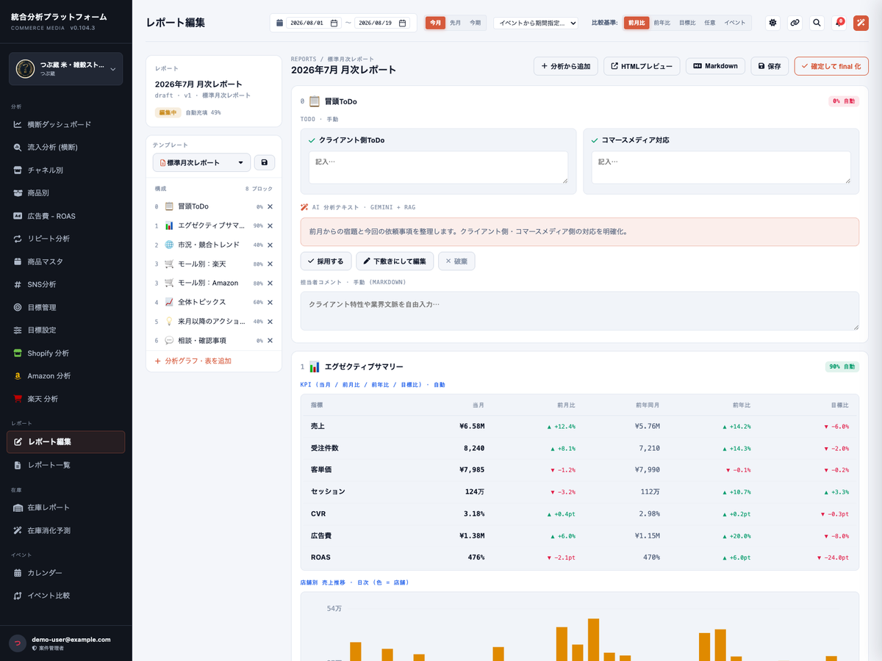Open イベントから期間指定 dropdown
The width and height of the screenshot is (882, 661).
pyautogui.click(x=536, y=23)
